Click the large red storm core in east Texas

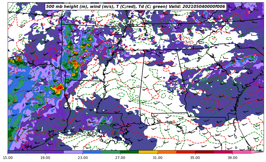59,88
